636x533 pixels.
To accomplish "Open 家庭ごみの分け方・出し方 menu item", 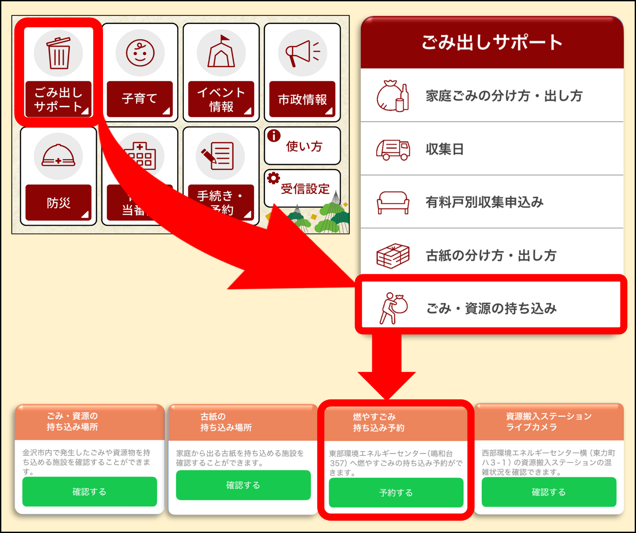I will coord(504,96).
